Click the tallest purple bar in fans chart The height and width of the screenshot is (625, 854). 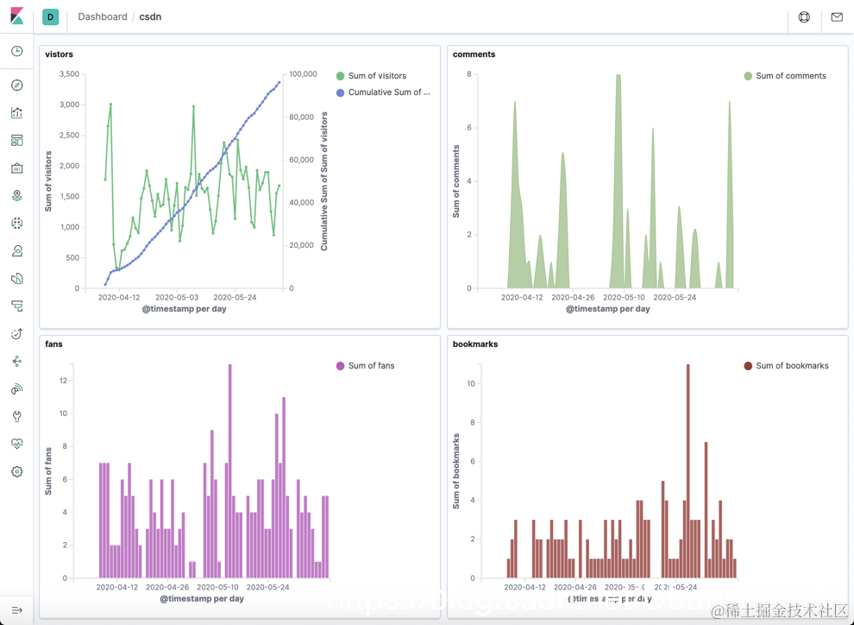coord(229,470)
